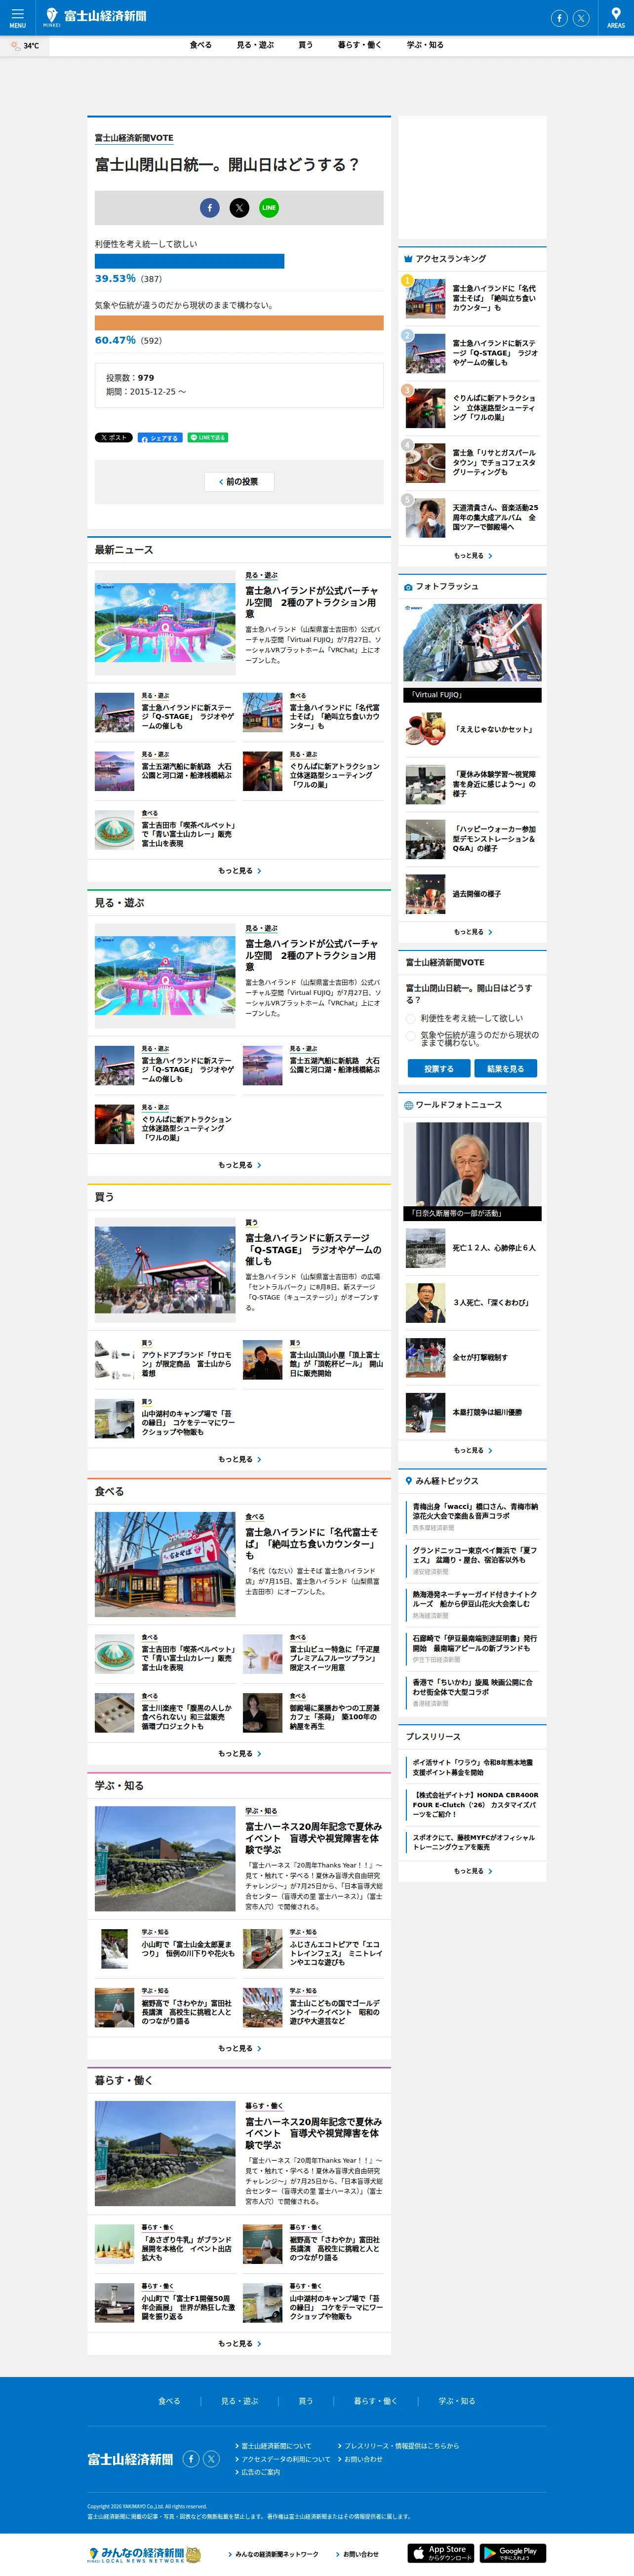This screenshot has height=2576, width=634.
Task: Click the X icon in the top header
Action: pos(581,18)
